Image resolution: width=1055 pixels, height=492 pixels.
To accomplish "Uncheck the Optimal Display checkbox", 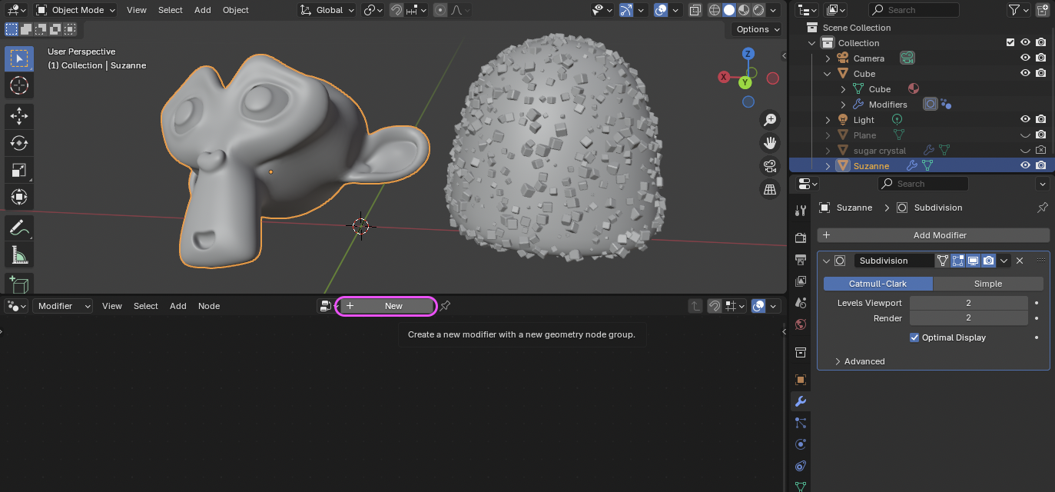I will [914, 337].
